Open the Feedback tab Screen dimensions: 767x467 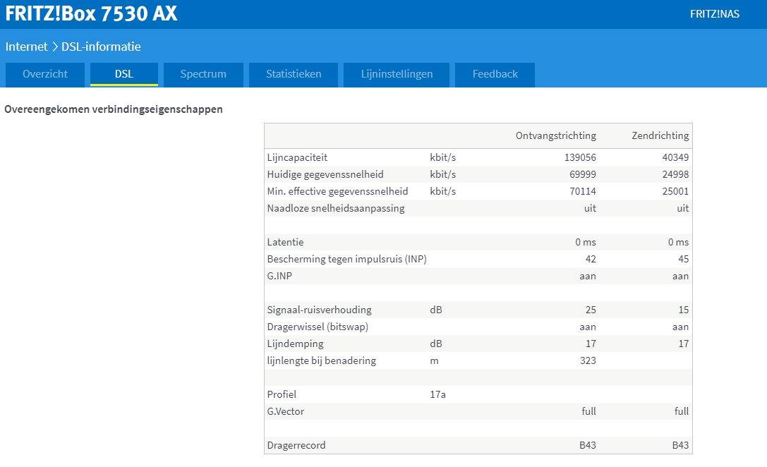(x=495, y=74)
